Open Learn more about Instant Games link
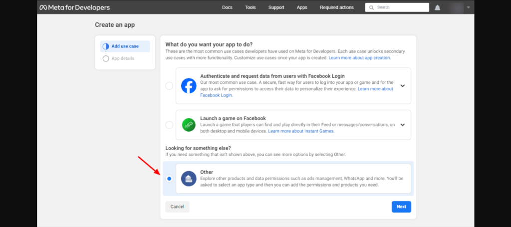Viewport: 511px width, 227px height. [x=301, y=131]
